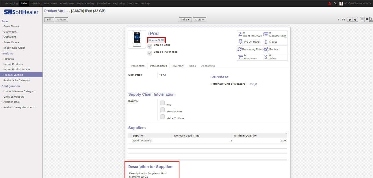Toggle the Can be Purchased checkbox
The image size is (373, 178).
pyautogui.click(x=150, y=53)
